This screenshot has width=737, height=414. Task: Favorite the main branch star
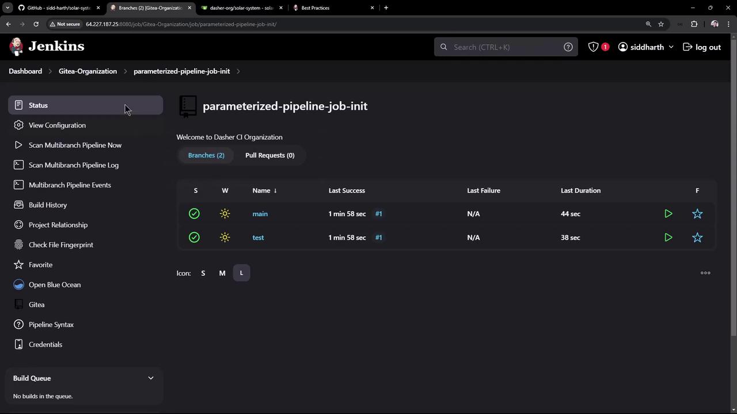[697, 214]
